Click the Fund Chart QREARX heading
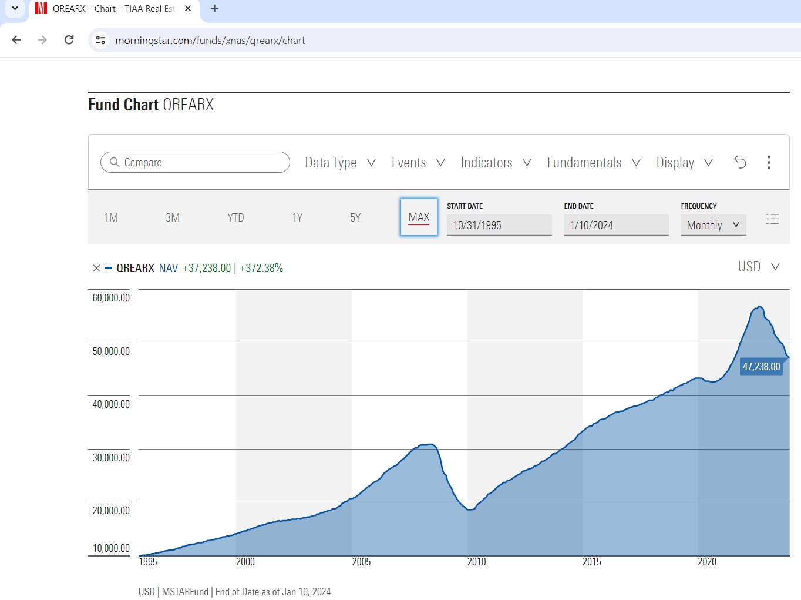This screenshot has height=600, width=801. coord(151,105)
